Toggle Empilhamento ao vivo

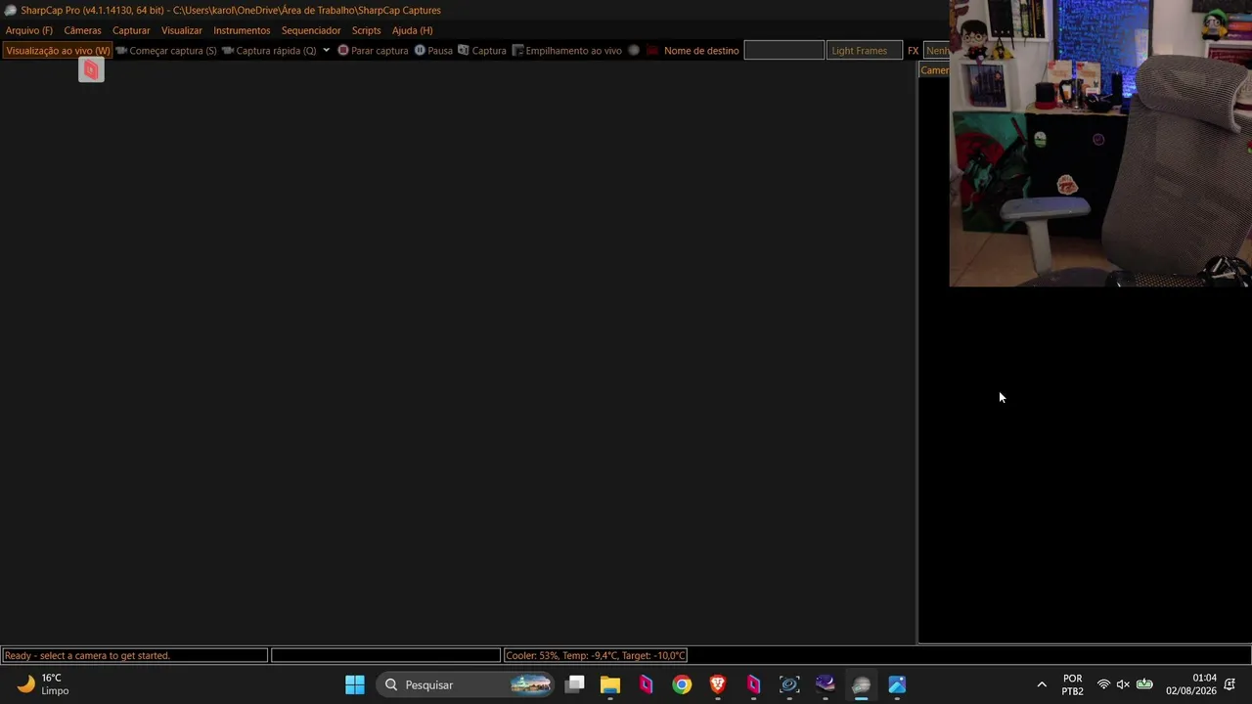[x=567, y=51]
